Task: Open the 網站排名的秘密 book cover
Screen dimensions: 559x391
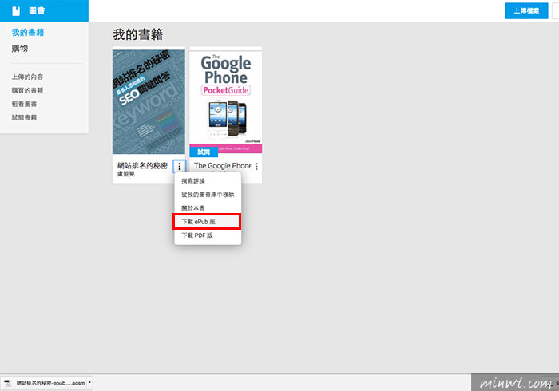Action: [x=149, y=102]
